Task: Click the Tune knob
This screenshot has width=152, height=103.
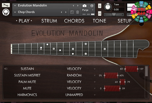Action: pyautogui.click(x=108, y=7)
